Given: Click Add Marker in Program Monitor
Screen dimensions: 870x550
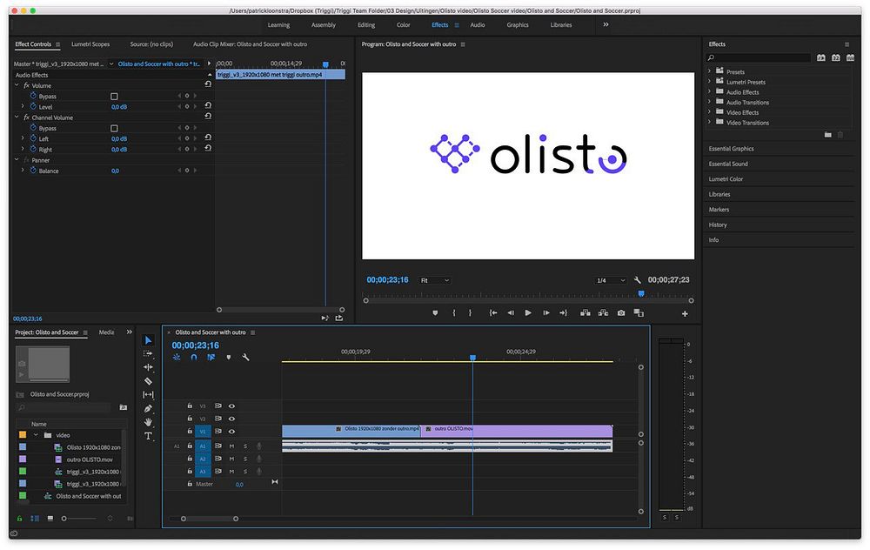Looking at the screenshot, I should [435, 313].
